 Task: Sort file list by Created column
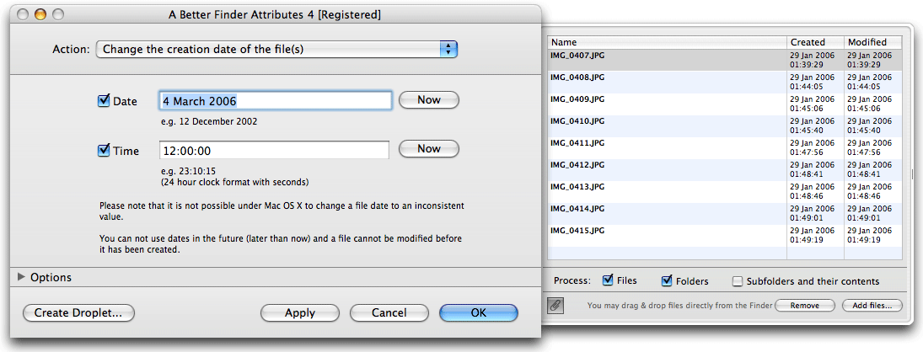pos(815,42)
